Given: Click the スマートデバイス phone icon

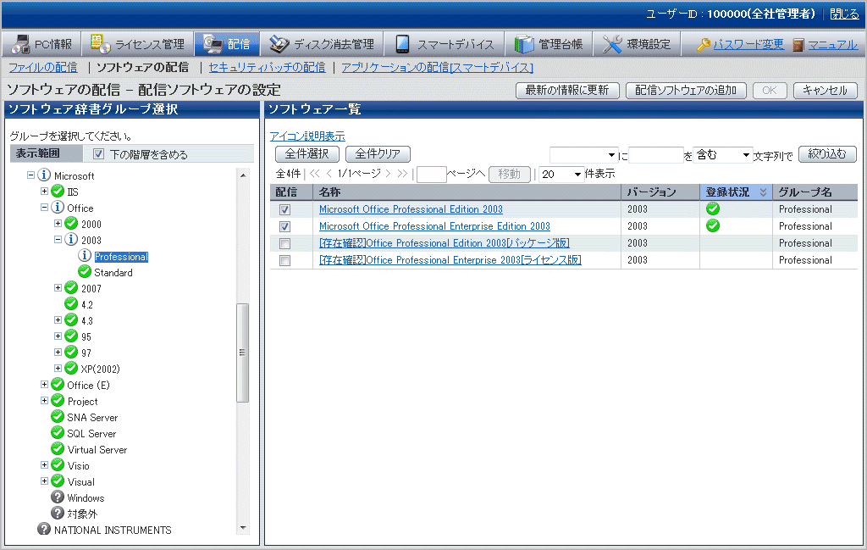Looking at the screenshot, I should coord(402,44).
